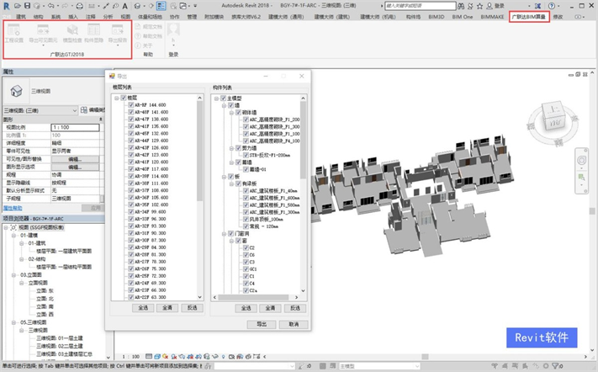The width and height of the screenshot is (598, 372).
Task: Open the Revit application menu logo
Action: click(x=7, y=6)
